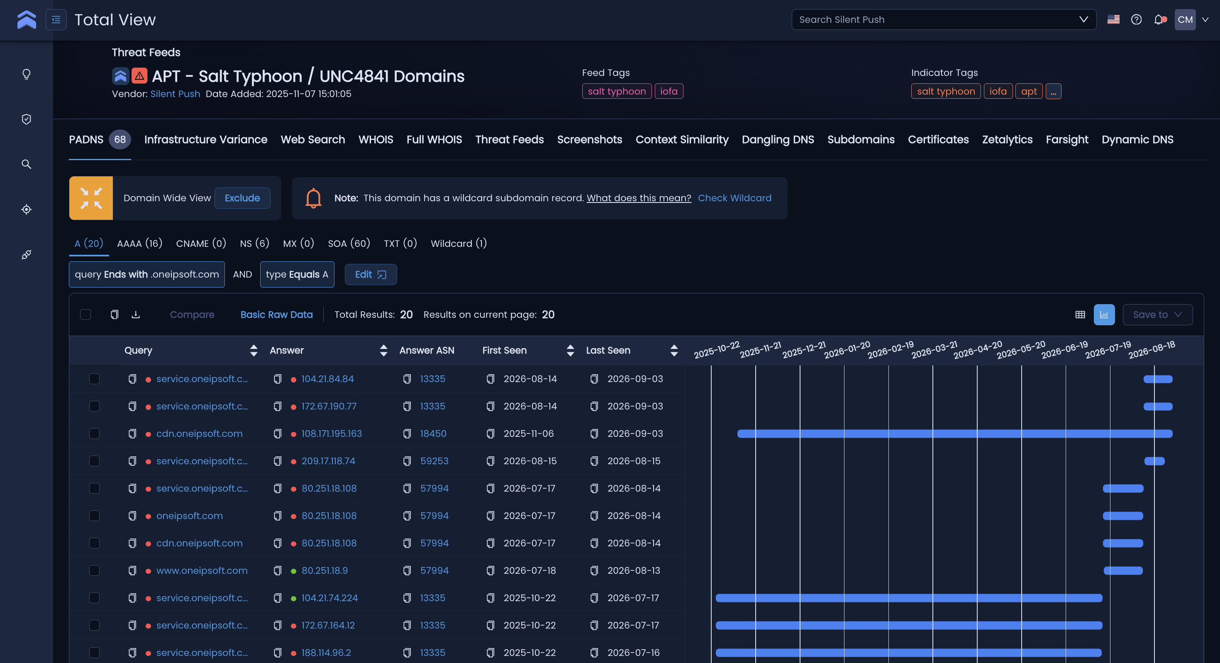Viewport: 1220px width, 663px height.
Task: Switch to Wildcard (1) record tab
Action: [x=459, y=244]
